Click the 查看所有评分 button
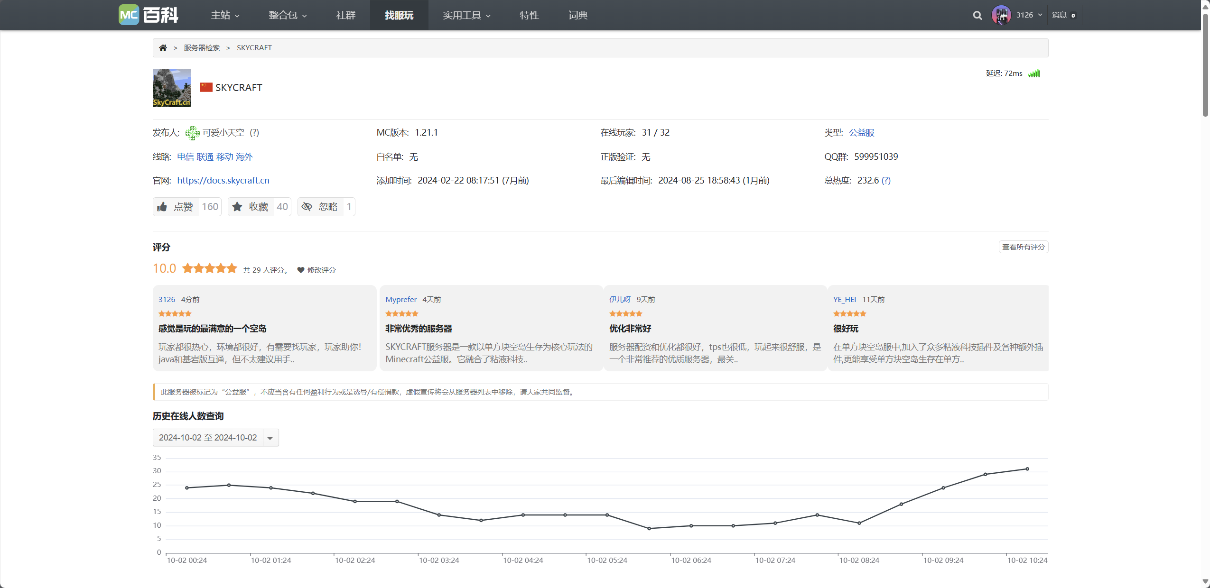Image resolution: width=1210 pixels, height=588 pixels. click(x=1024, y=247)
